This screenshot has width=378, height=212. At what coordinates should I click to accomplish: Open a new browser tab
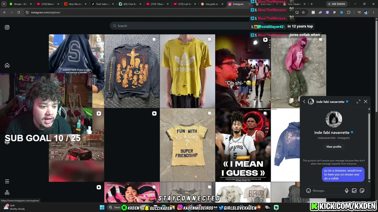[x=312, y=4]
